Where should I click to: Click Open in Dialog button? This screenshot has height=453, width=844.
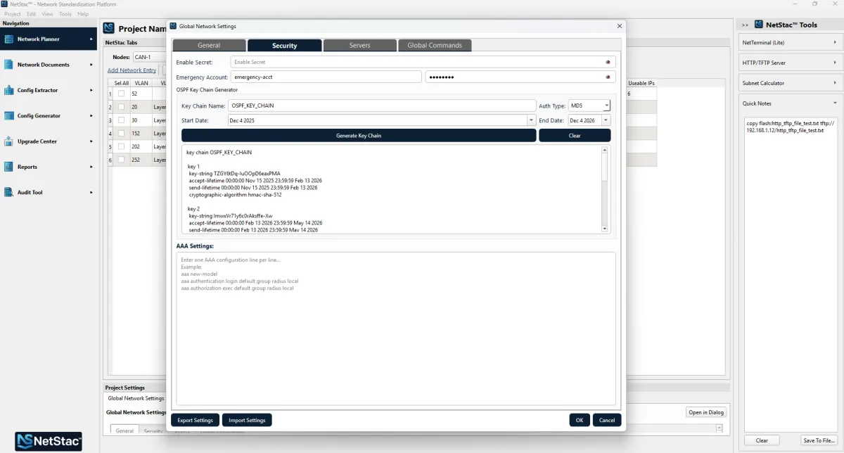706,412
